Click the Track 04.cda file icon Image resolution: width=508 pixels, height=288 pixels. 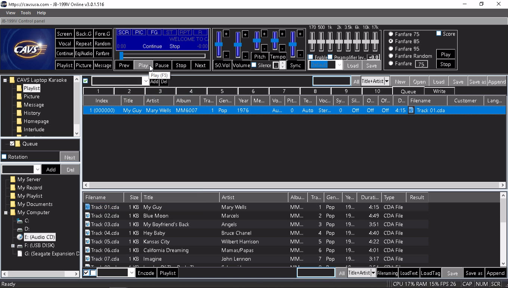pyautogui.click(x=87, y=233)
